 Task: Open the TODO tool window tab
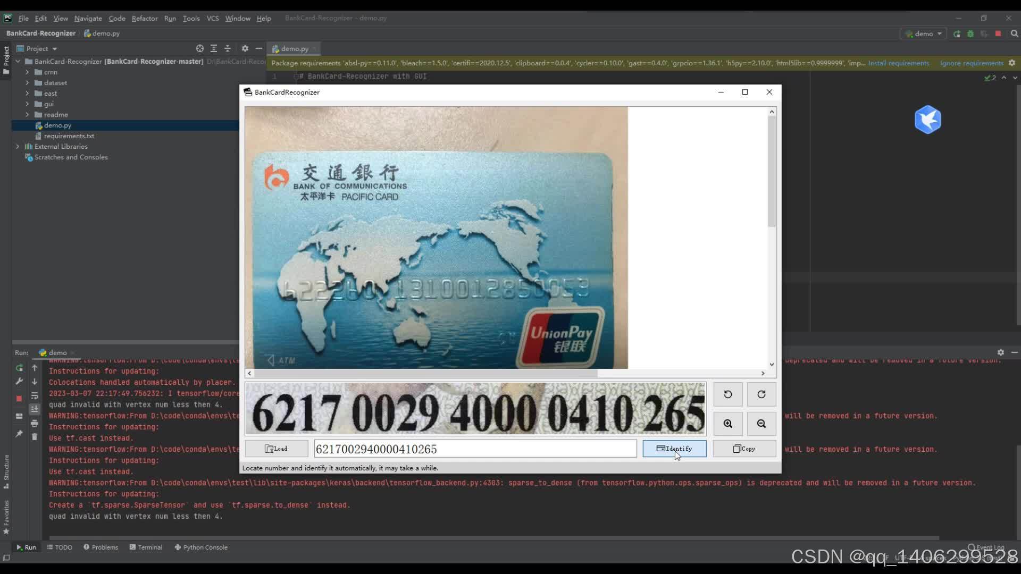tap(60, 547)
